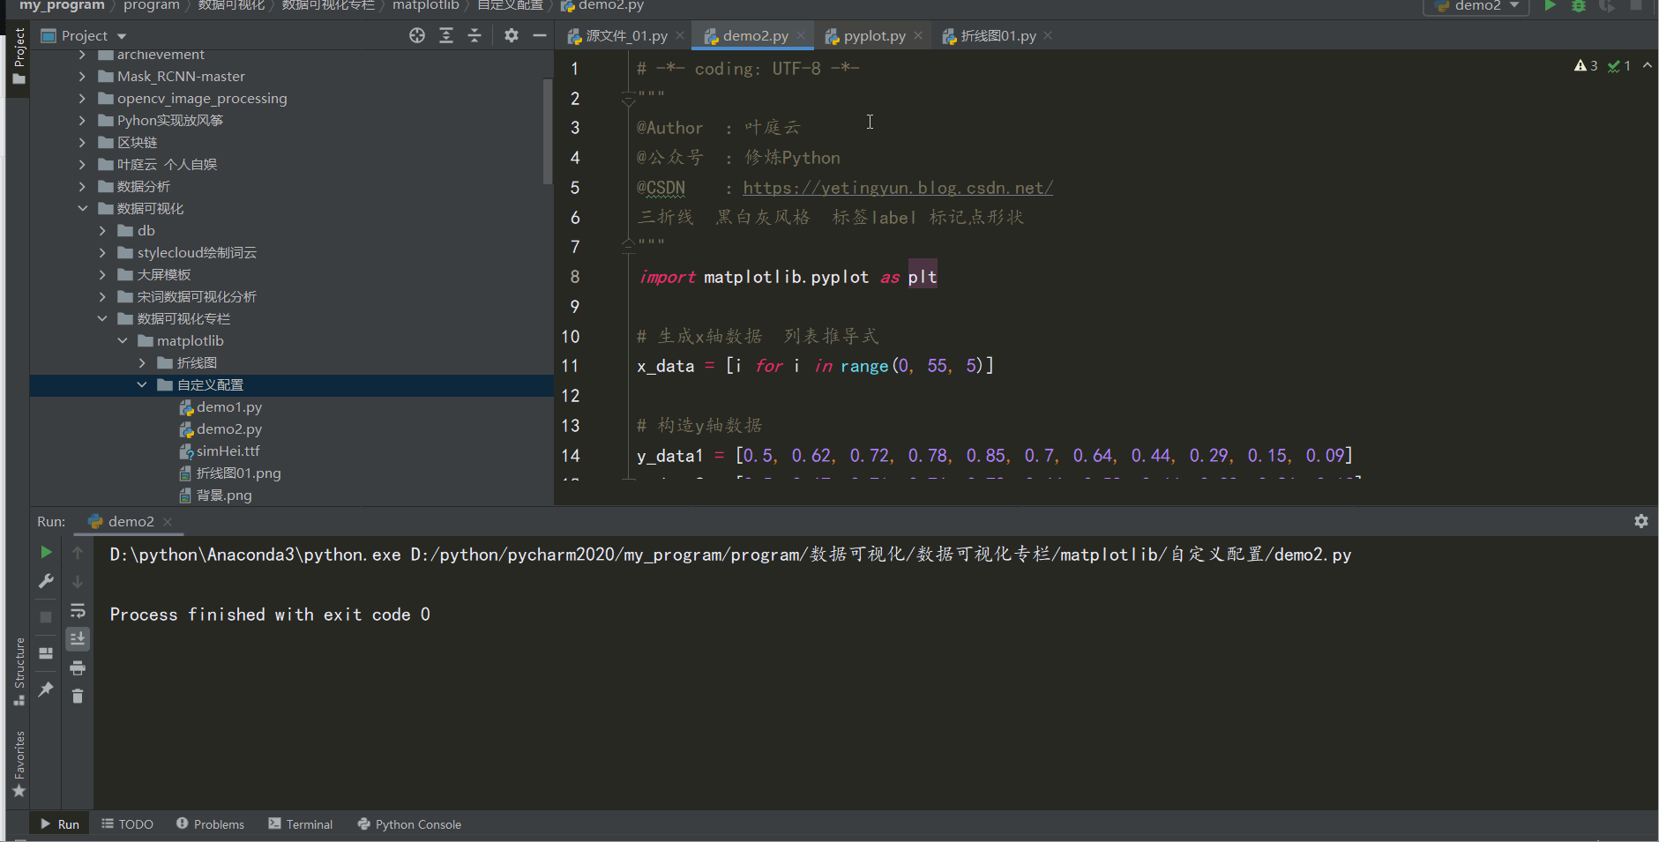
Task: Switch to the pyplot.py editor tab
Action: point(873,36)
